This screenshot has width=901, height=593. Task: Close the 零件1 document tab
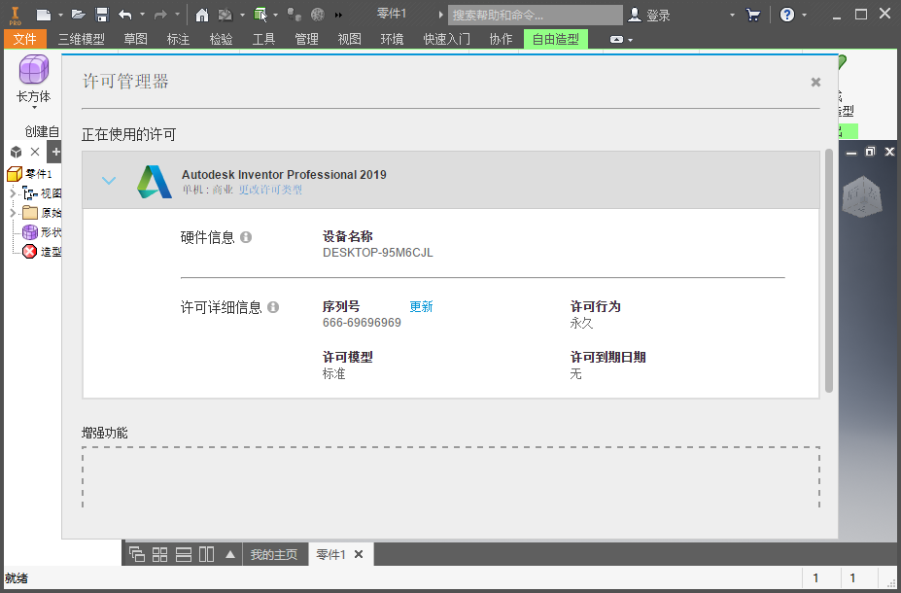(359, 554)
